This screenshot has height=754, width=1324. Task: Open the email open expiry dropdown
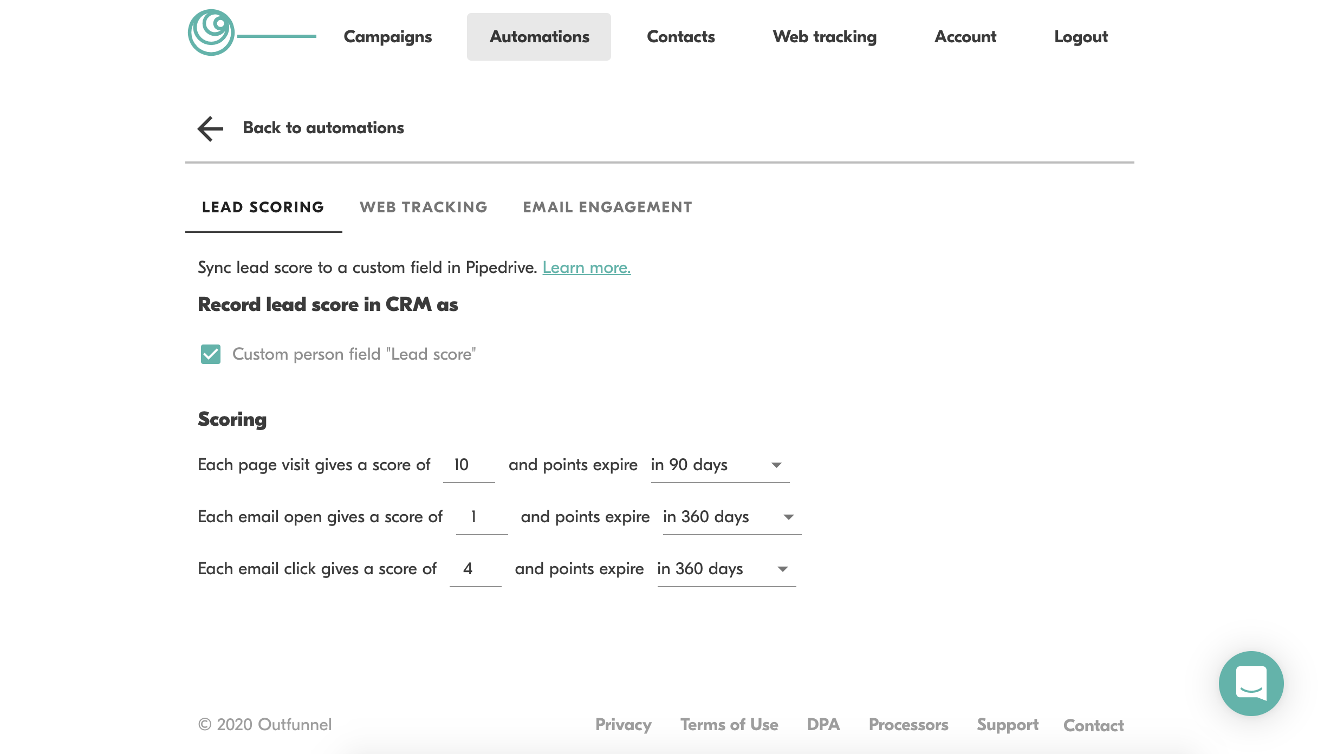pos(732,517)
